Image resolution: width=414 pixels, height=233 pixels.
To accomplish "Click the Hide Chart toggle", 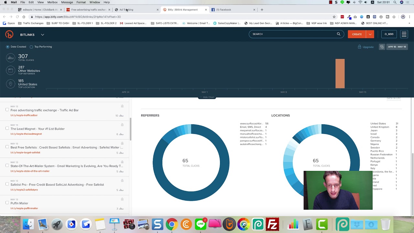I will click(207, 97).
